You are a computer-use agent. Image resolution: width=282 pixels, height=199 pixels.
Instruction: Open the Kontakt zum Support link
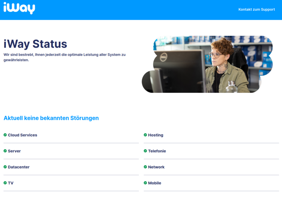[x=256, y=9]
